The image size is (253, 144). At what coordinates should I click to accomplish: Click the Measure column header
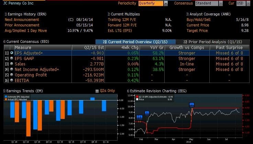point(43,47)
